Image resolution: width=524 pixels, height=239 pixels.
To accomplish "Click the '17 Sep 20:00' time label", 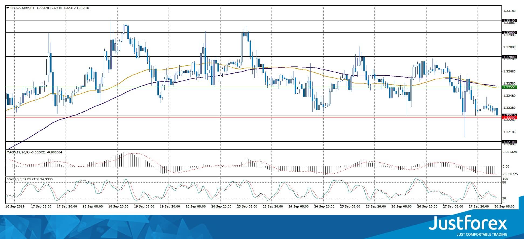I will [x=67, y=206].
